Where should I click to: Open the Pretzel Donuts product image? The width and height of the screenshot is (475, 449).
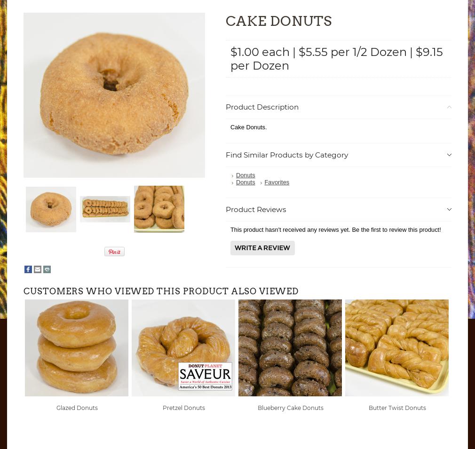click(x=183, y=348)
